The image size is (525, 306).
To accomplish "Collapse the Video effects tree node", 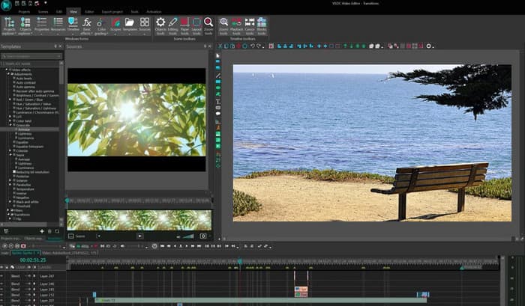I will point(5,71).
